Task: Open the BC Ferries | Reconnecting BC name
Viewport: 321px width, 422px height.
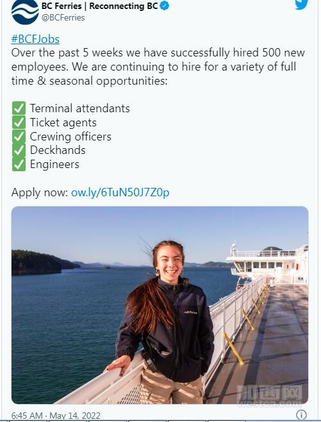Action: (99, 6)
